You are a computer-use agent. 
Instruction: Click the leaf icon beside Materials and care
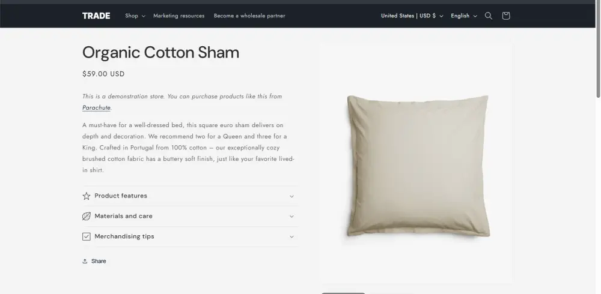click(x=87, y=217)
